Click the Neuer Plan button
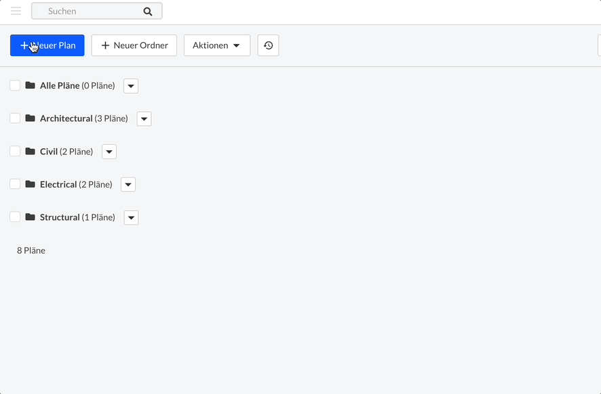 coord(47,45)
